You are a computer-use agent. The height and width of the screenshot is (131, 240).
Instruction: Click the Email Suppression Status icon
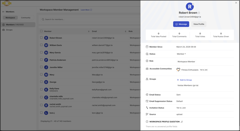[x=147, y=101]
